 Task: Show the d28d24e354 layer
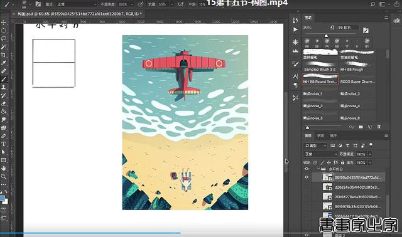(307, 187)
